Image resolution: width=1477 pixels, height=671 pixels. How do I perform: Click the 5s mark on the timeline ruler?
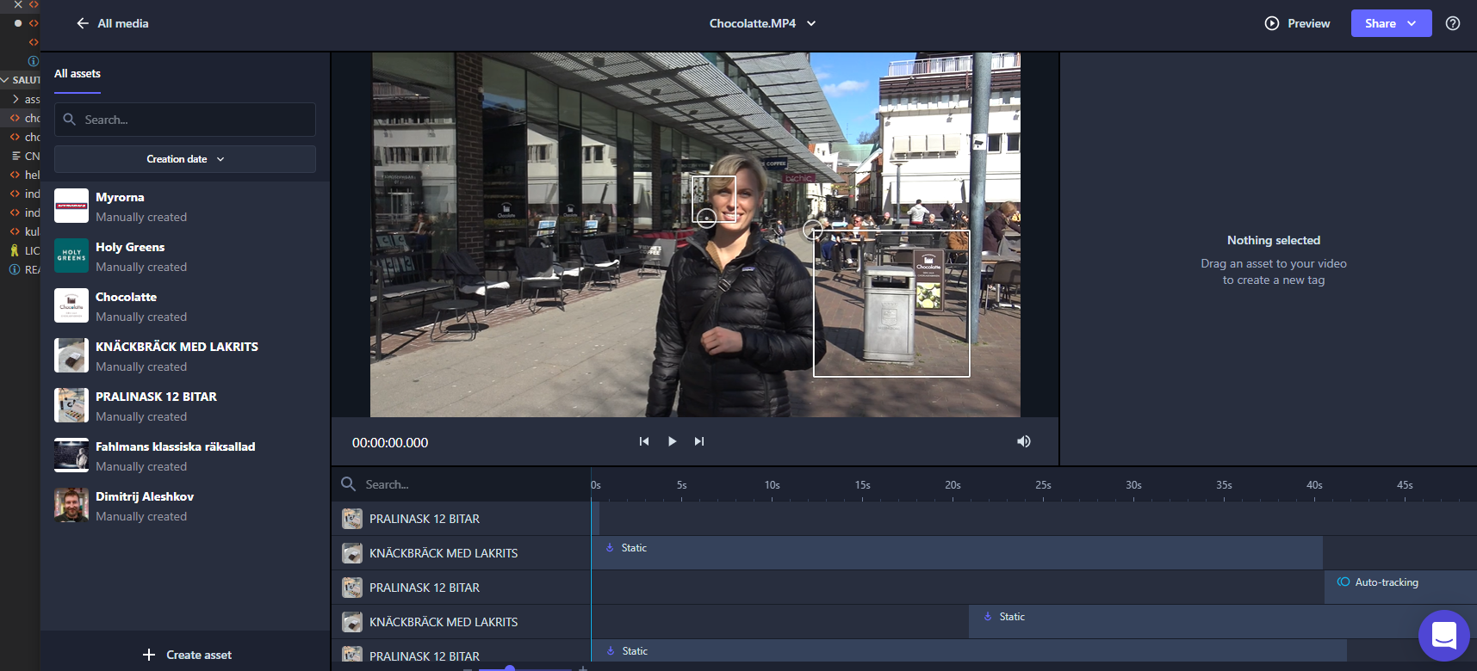pos(681,485)
